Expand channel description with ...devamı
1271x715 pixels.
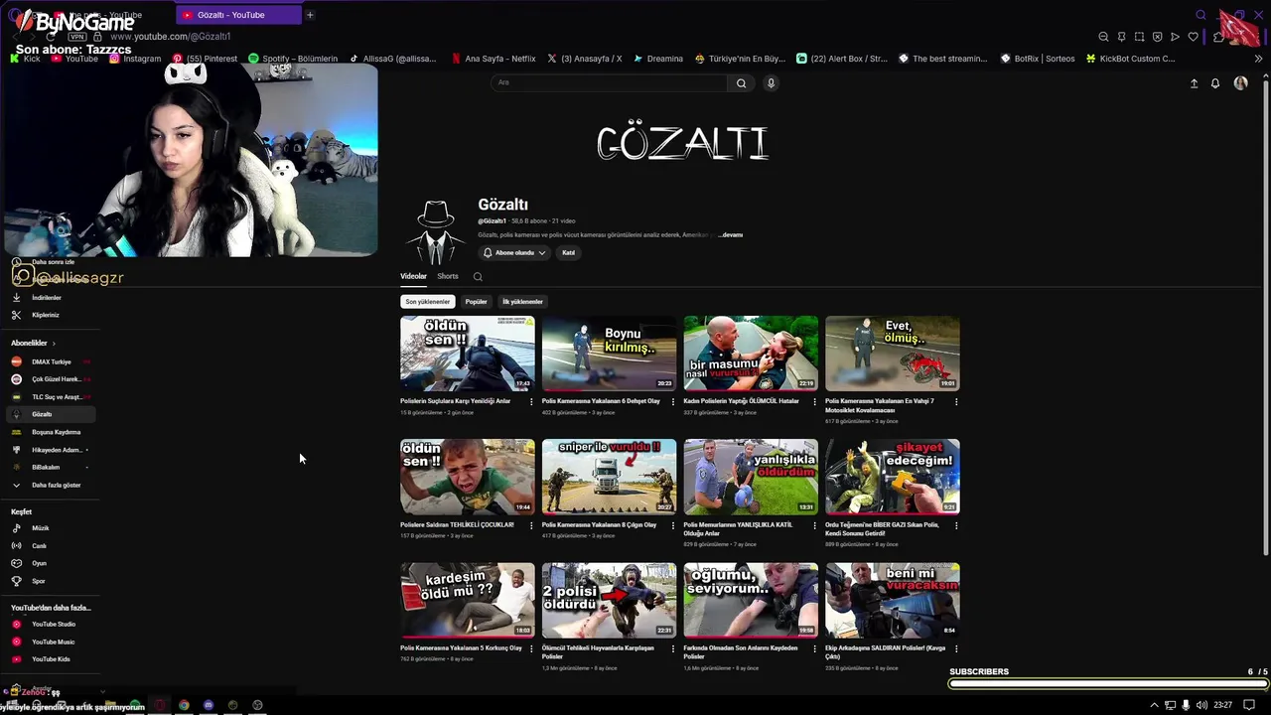point(730,235)
